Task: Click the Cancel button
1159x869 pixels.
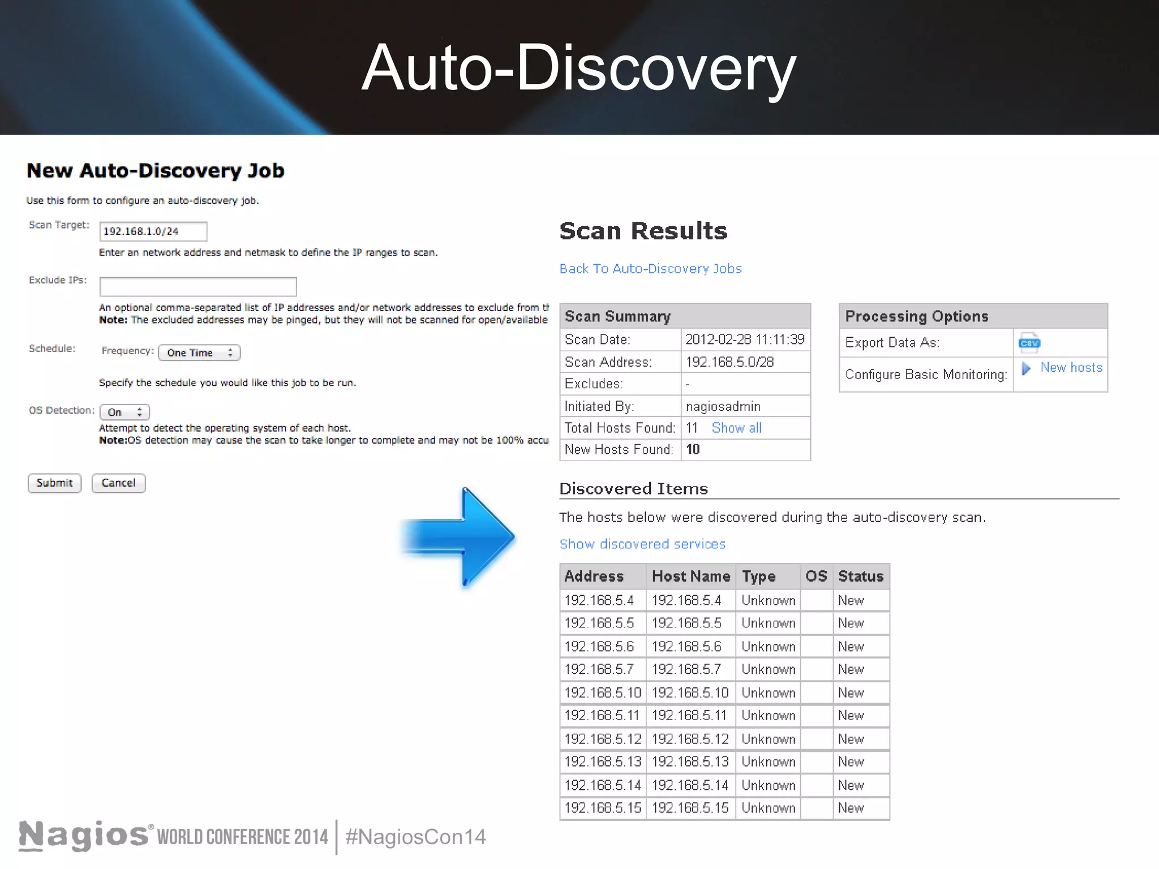Action: tap(118, 483)
